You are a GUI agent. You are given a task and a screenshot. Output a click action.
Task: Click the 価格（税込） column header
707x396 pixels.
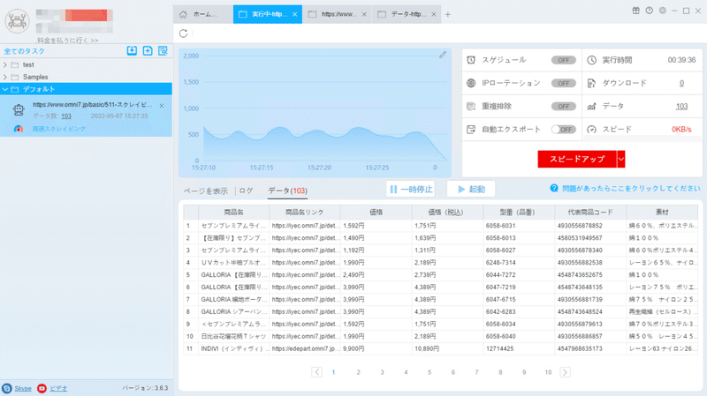point(446,212)
